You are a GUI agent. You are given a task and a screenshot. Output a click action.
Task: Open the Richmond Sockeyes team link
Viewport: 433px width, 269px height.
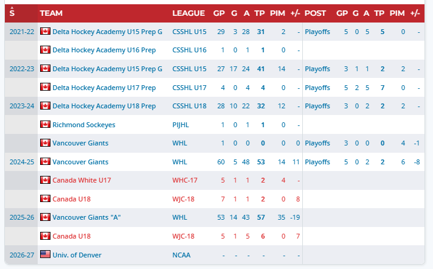[84, 125]
